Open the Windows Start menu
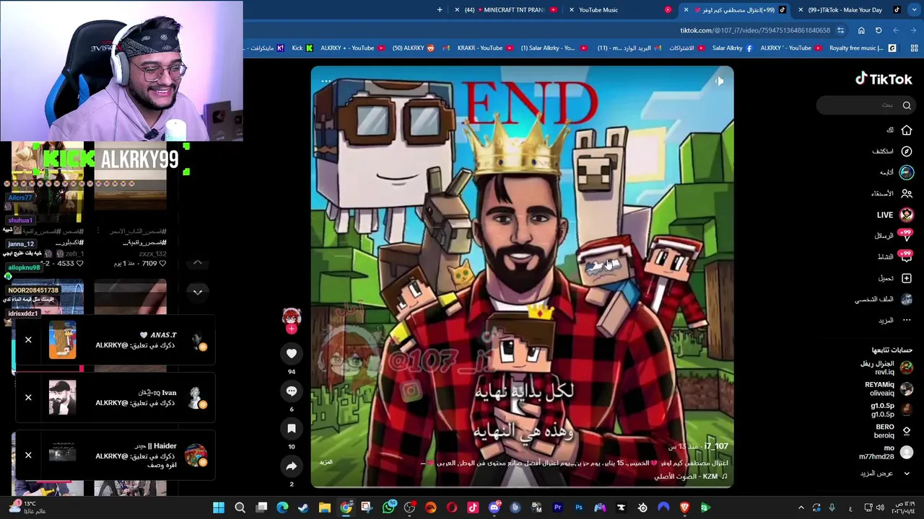 pyautogui.click(x=219, y=508)
